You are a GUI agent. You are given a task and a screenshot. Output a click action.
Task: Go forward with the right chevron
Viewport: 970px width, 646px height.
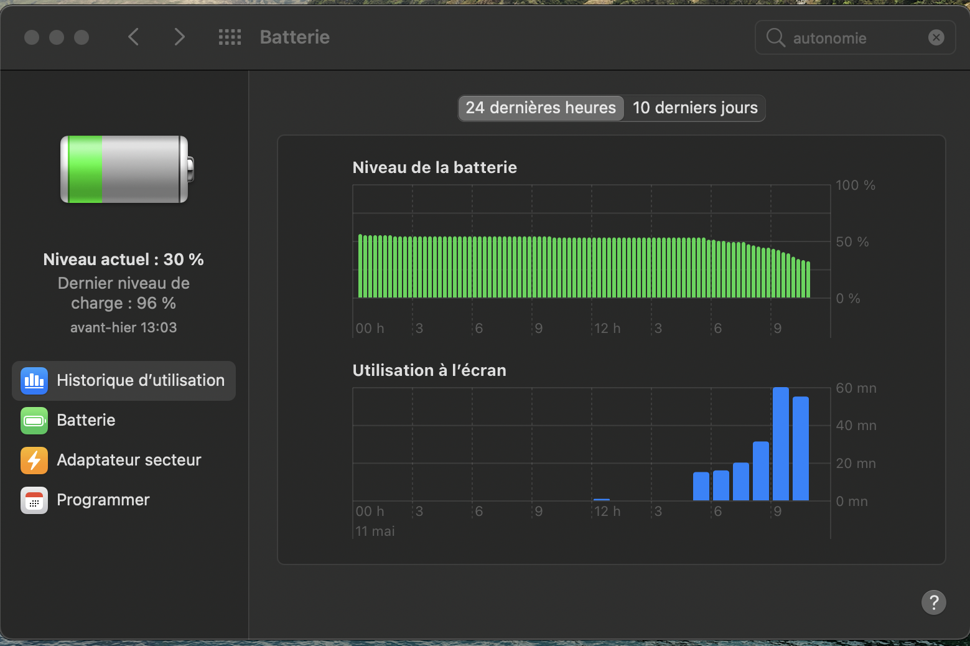pyautogui.click(x=179, y=37)
